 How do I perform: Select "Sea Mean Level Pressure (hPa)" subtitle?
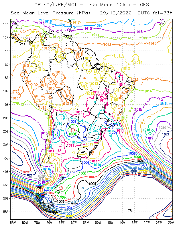tap(50, 13)
